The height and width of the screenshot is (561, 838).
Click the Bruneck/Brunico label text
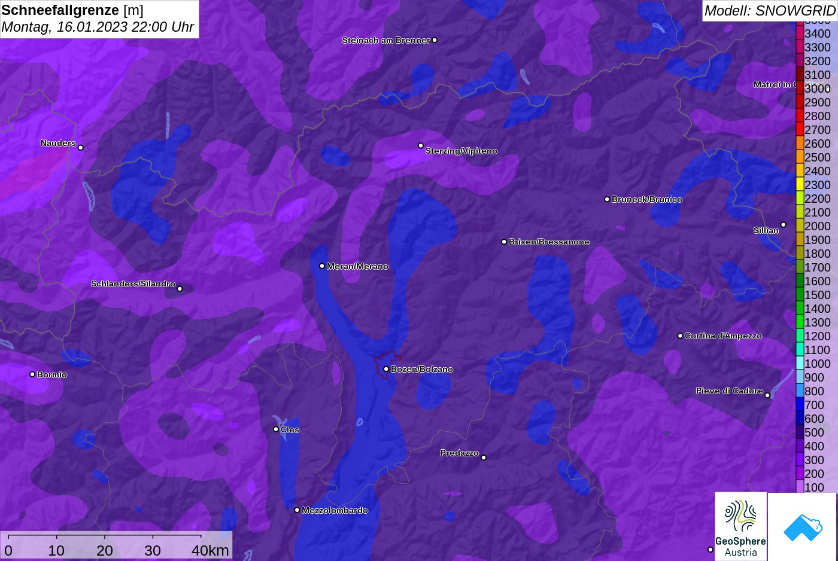tap(647, 199)
